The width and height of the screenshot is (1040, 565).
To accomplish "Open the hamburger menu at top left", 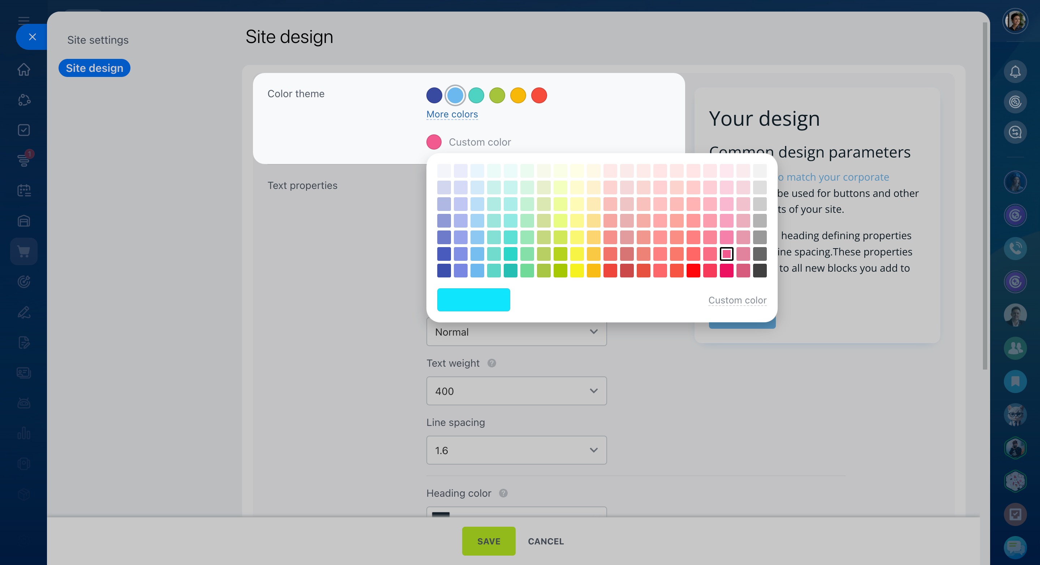I will pyautogui.click(x=24, y=20).
